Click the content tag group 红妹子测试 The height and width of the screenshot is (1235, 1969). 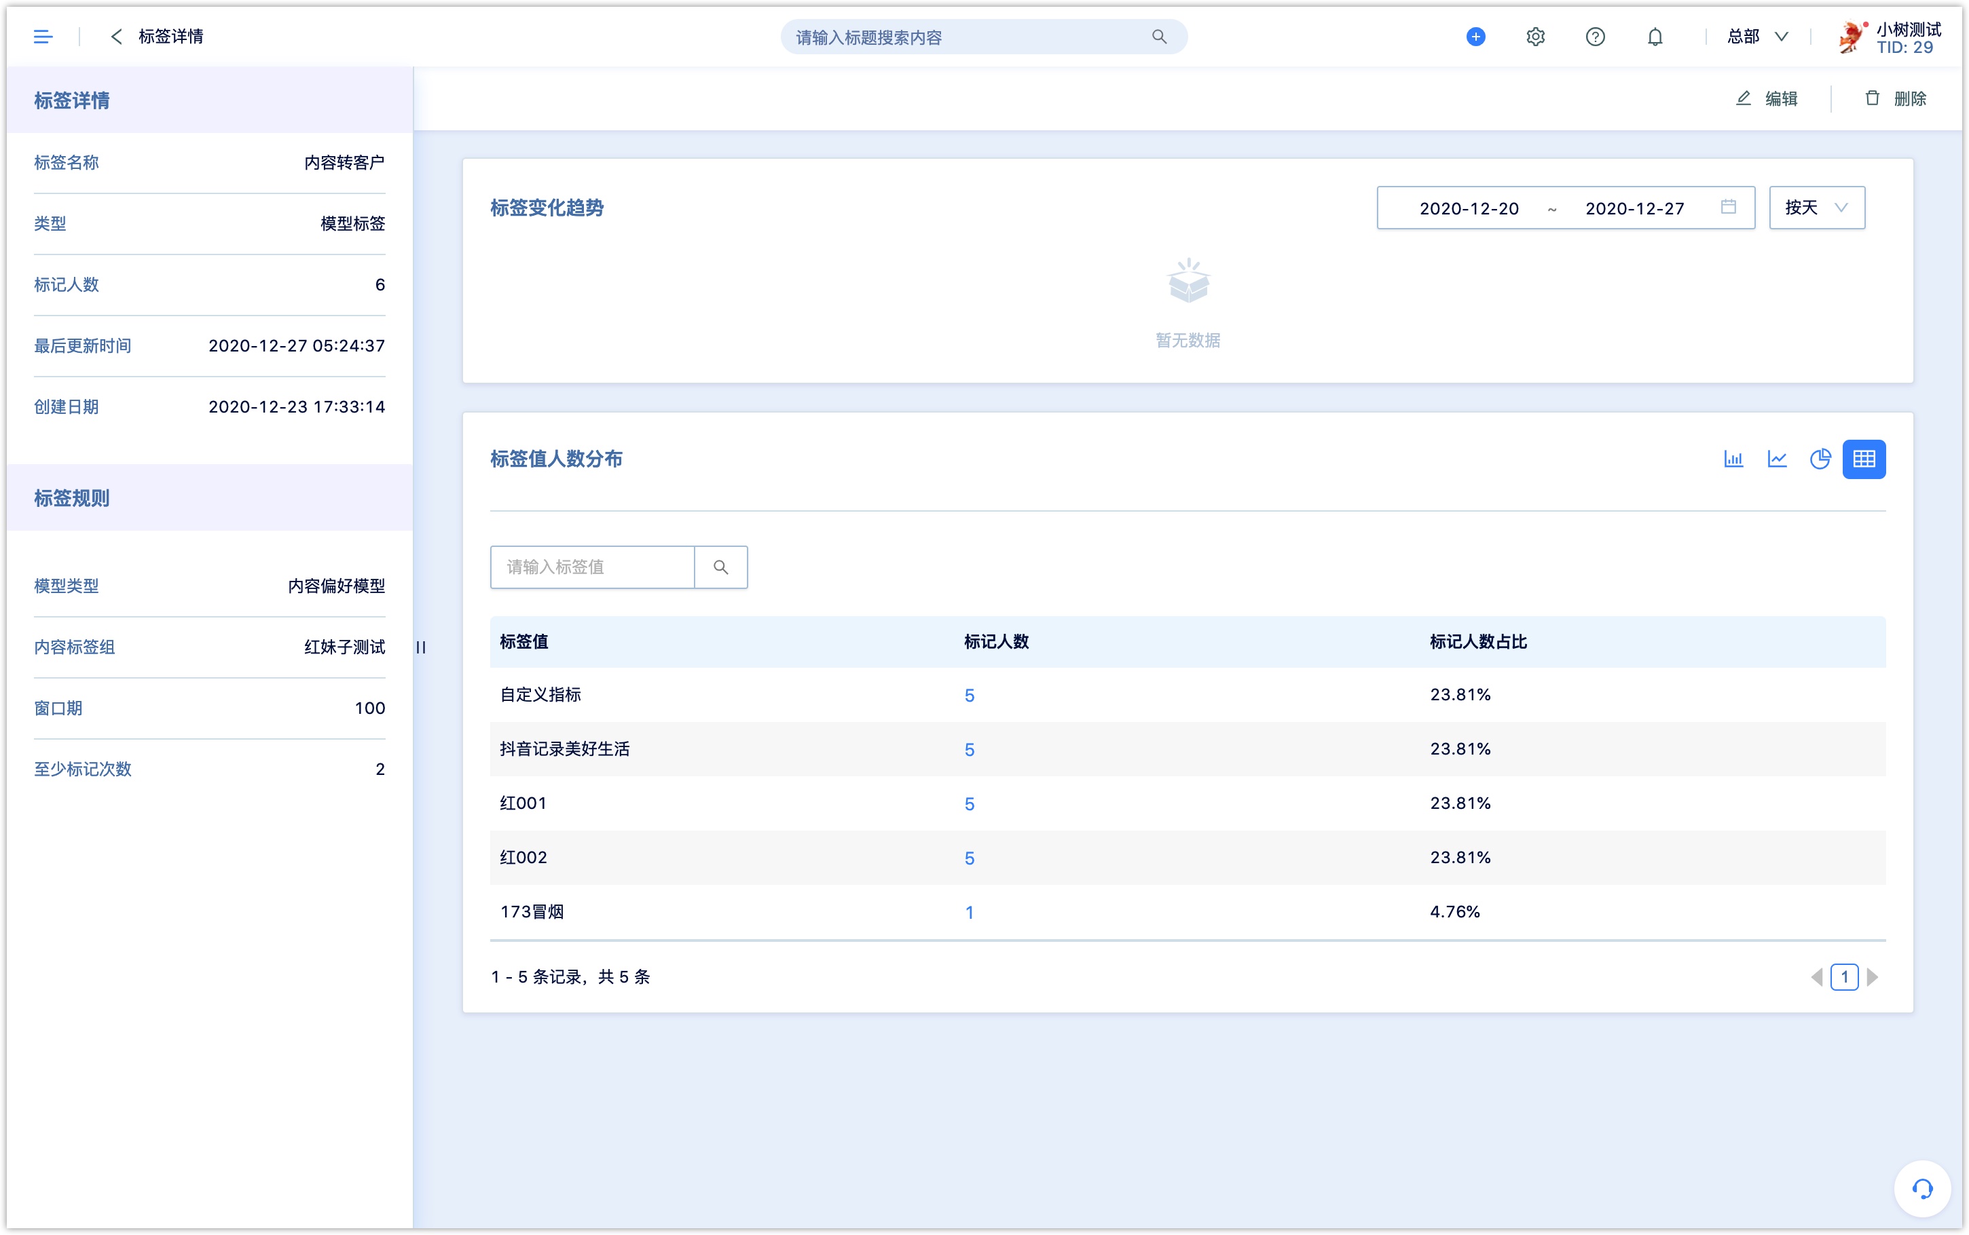[x=344, y=647]
